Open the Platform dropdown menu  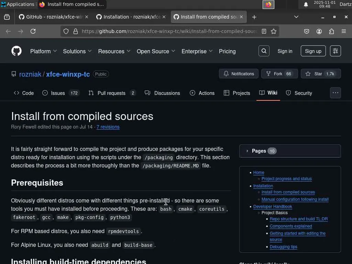pos(43,51)
